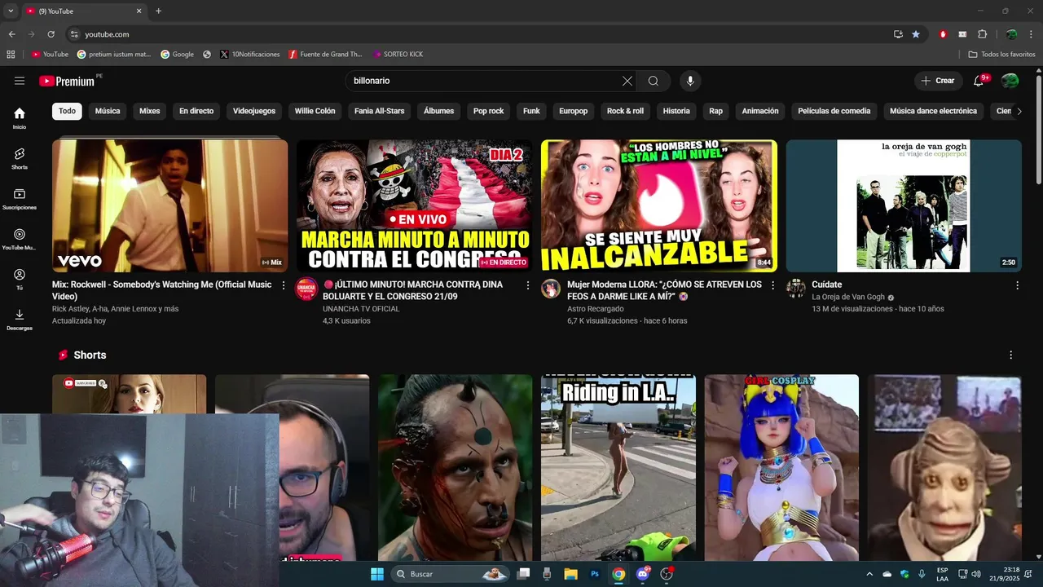Click the magnifier search button
Image resolution: width=1043 pixels, height=587 pixels.
(x=654, y=81)
